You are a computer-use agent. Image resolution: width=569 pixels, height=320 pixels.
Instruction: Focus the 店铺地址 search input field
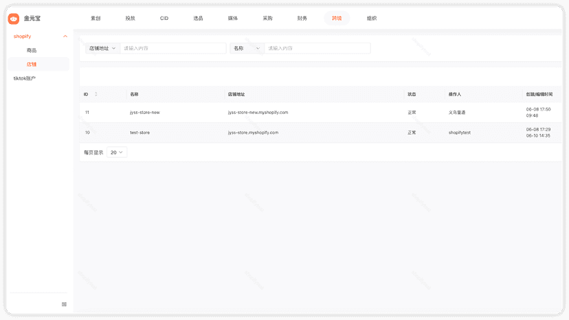[x=173, y=48]
